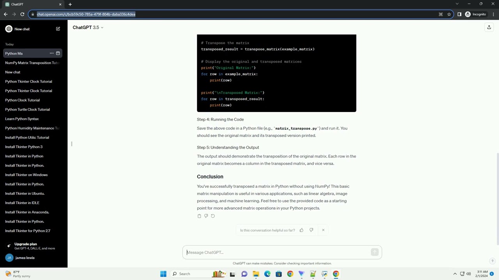Open Install Tkinter for Python 2.7 chat
Viewport: 499px width, 280px height.
[32, 231]
